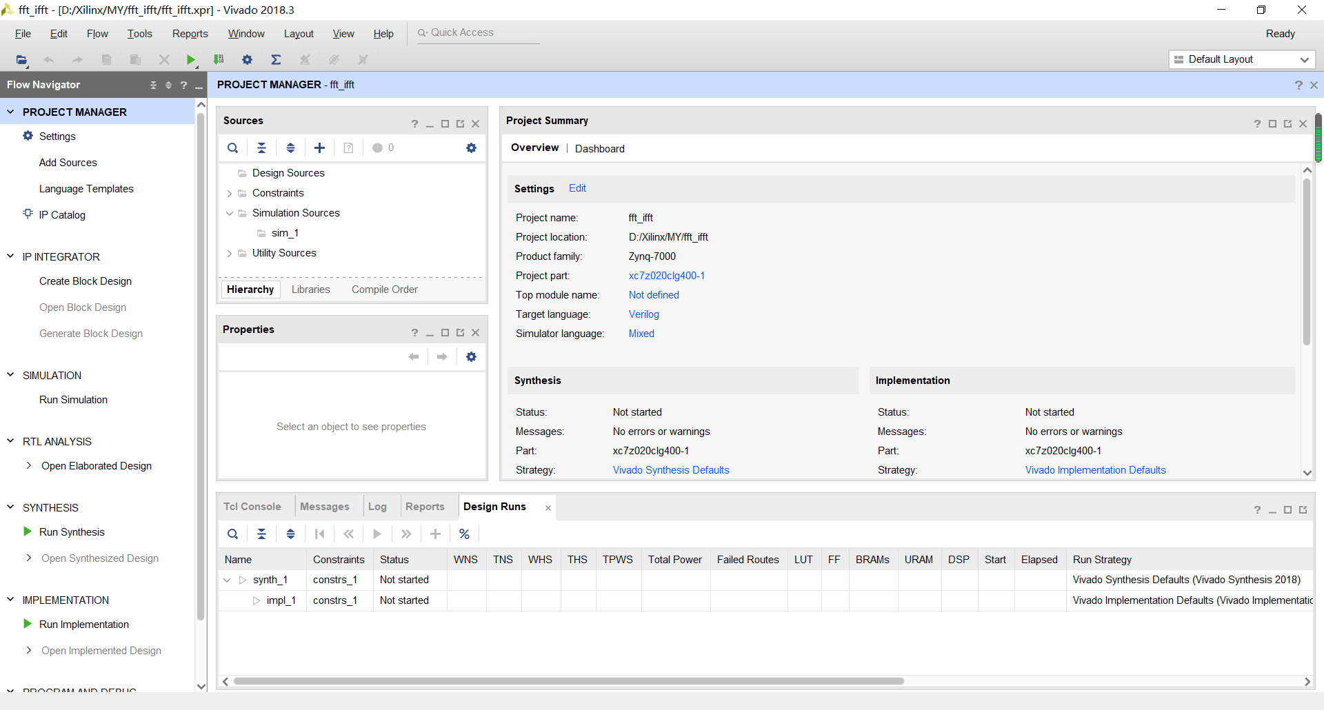The height and width of the screenshot is (710, 1324).
Task: Create new run with plus icon in Design Runs
Action: 436,534
